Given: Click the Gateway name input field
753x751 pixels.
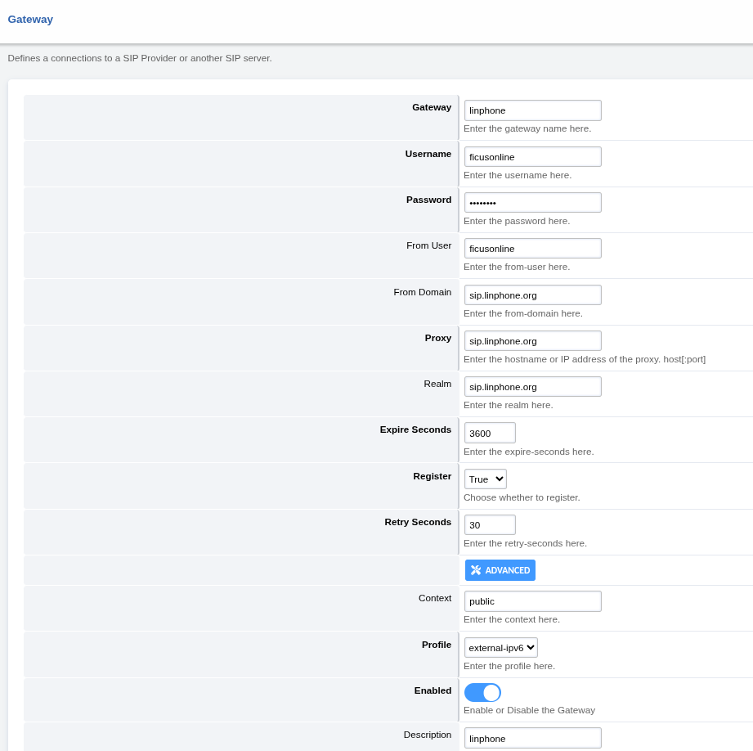Looking at the screenshot, I should (x=532, y=110).
